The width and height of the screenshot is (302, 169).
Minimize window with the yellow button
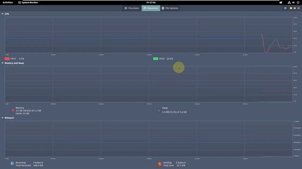(291, 8)
